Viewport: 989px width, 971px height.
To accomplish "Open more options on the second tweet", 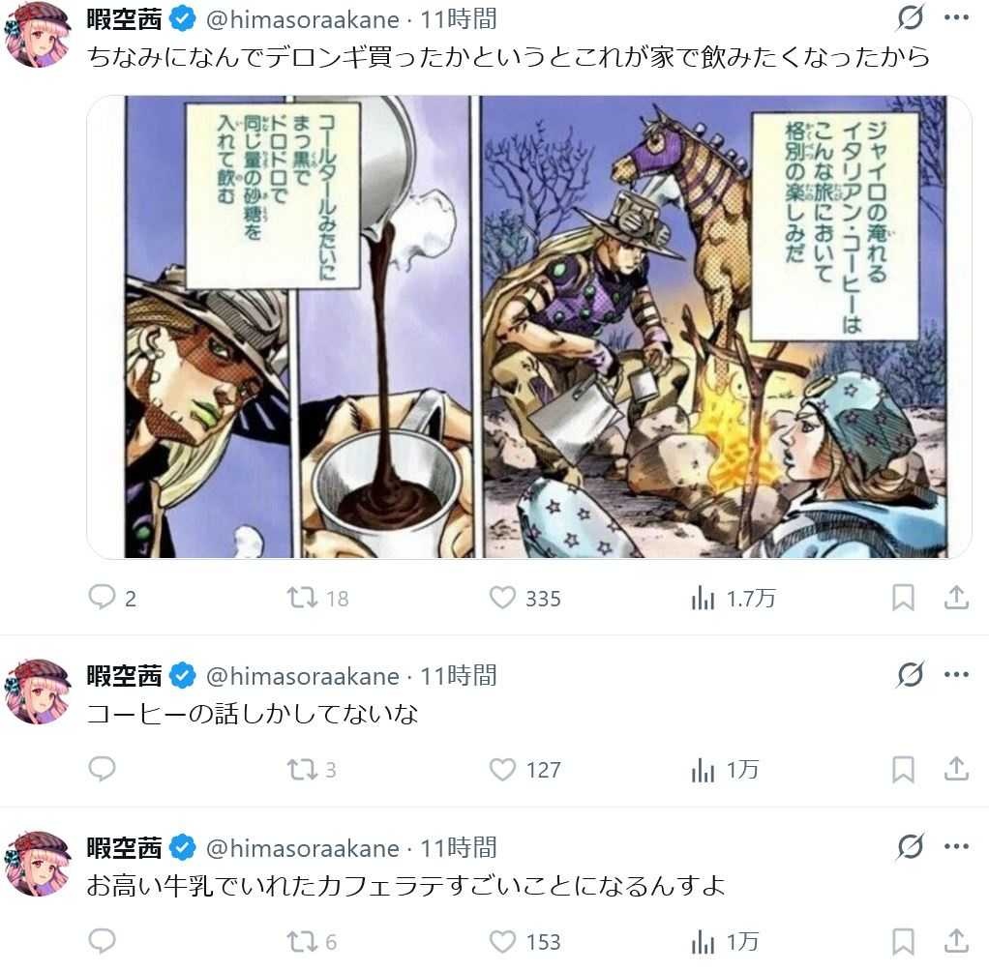I will click(956, 675).
